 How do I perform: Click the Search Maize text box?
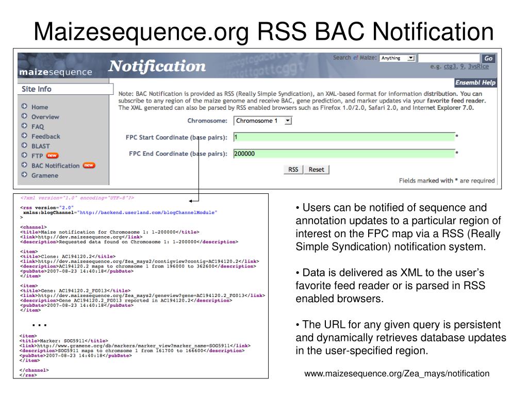pos(449,58)
